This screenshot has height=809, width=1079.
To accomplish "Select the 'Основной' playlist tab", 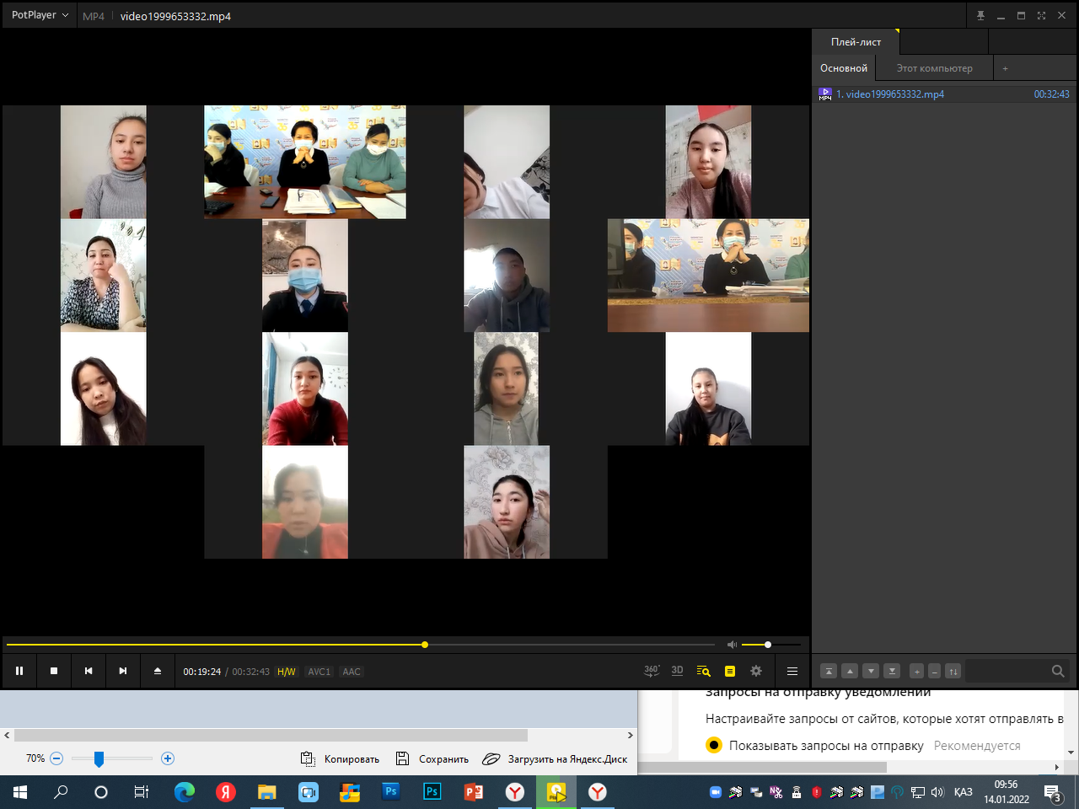I will [x=843, y=68].
